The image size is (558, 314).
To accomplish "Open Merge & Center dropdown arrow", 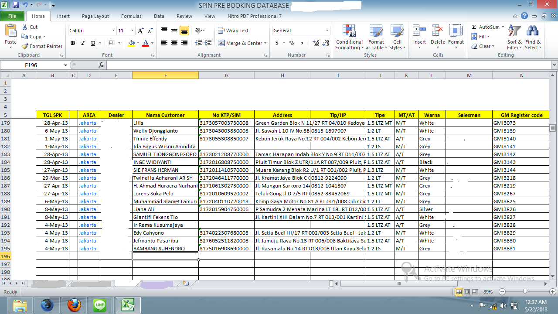I will click(266, 43).
